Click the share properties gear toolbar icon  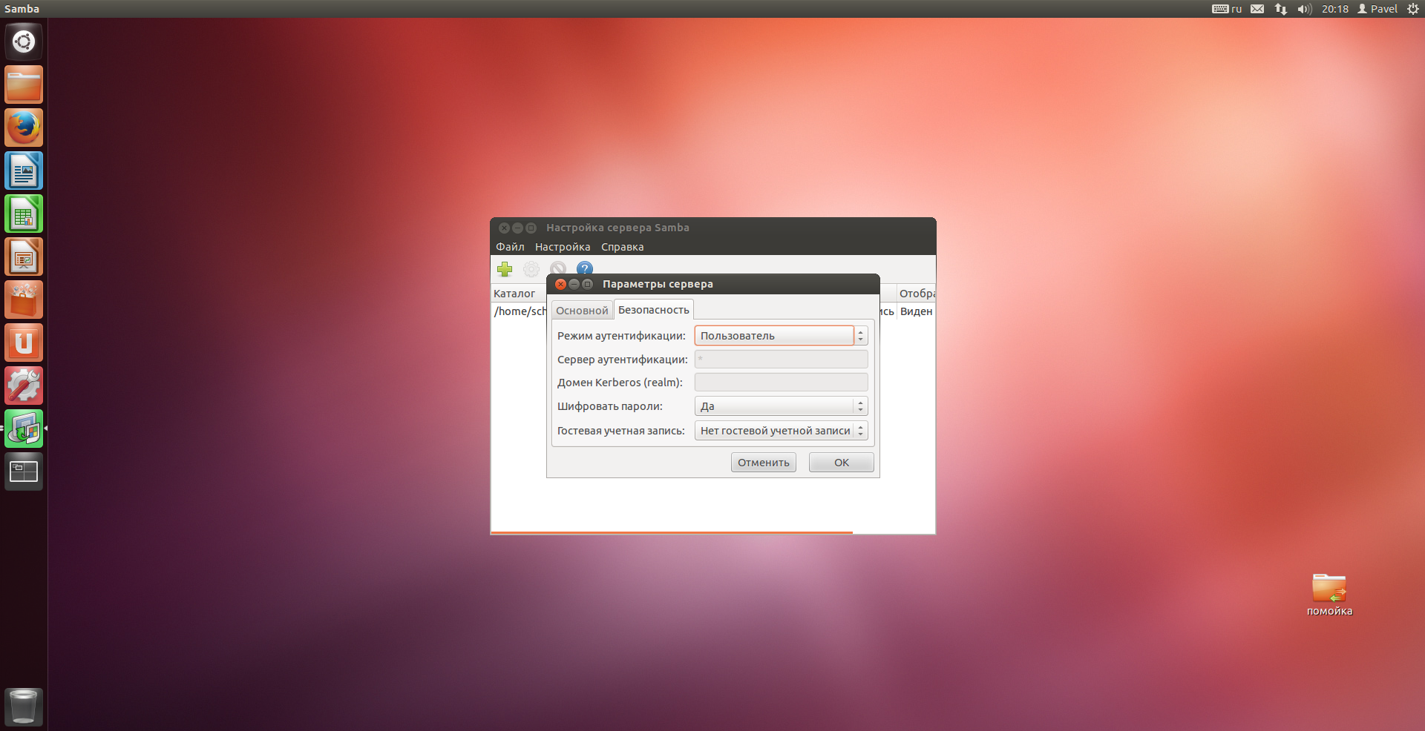[531, 269]
